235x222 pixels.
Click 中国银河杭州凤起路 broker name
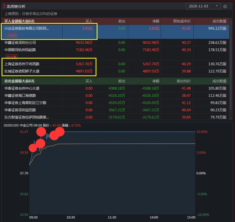click(20, 50)
